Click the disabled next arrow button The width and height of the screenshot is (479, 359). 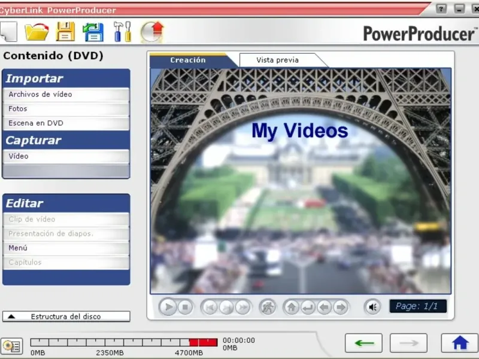(x=408, y=343)
